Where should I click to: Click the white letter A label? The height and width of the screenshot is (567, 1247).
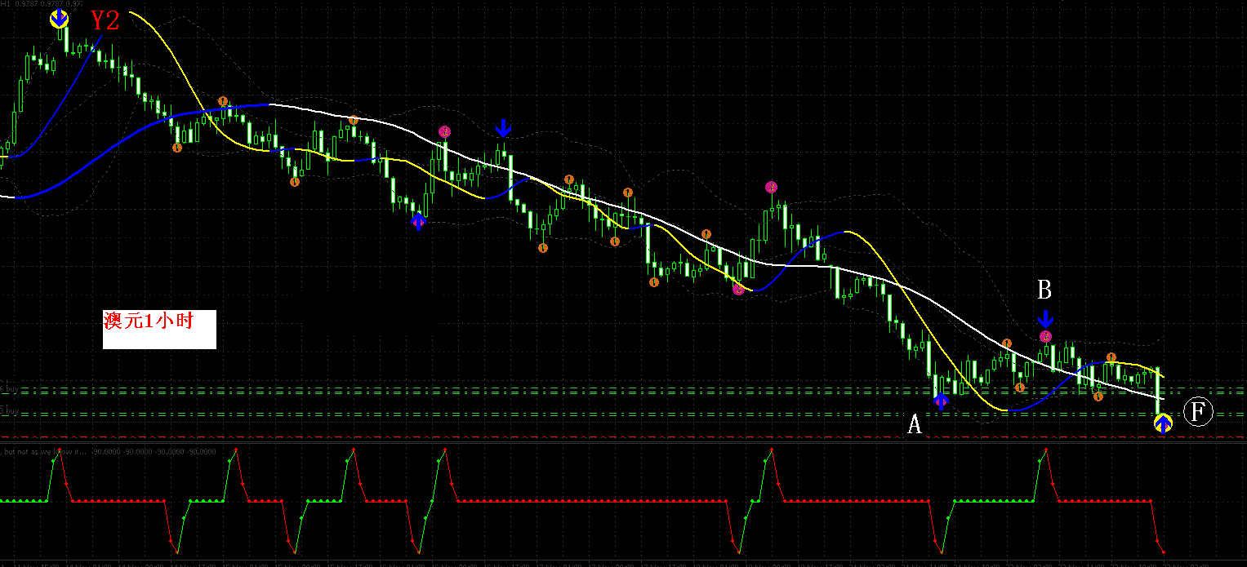click(915, 424)
